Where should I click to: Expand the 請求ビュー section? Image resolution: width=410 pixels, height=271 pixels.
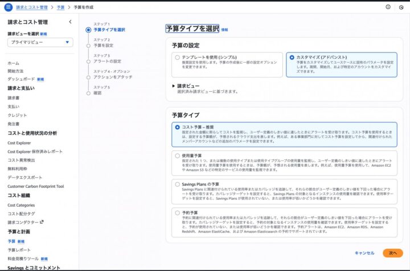click(x=174, y=86)
